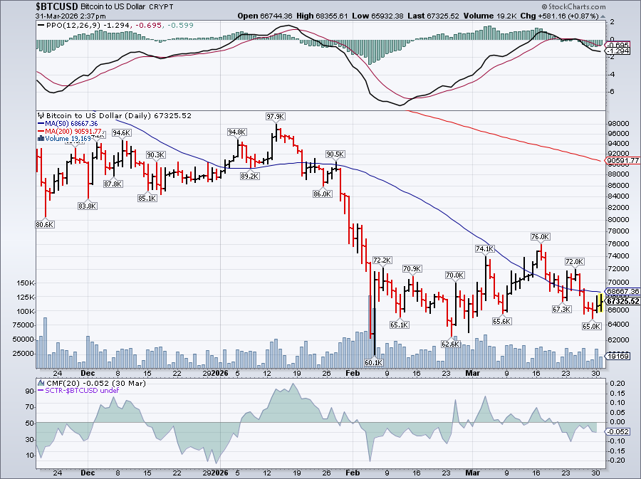The image size is (641, 479).
Task: Click the PPO line icon in top panel
Action: pos(41,26)
